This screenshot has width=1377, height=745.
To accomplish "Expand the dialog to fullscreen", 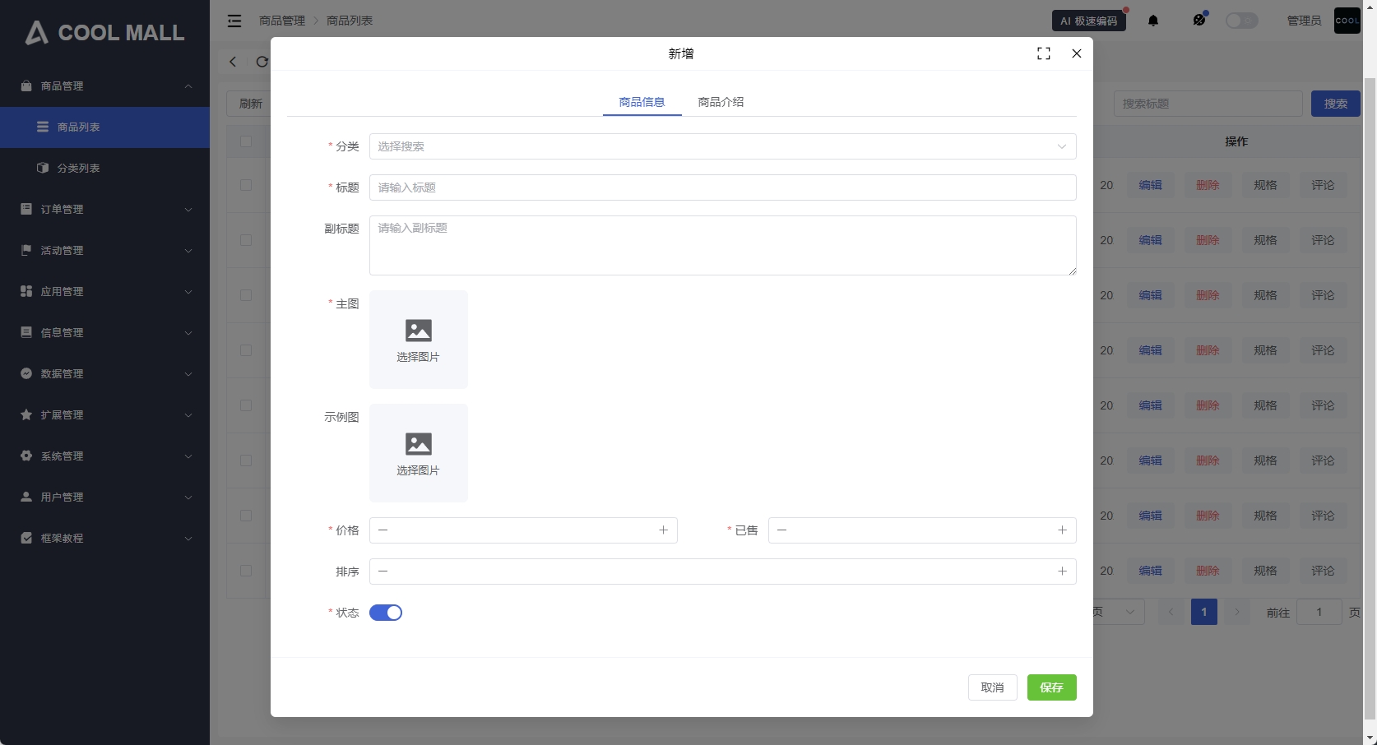I will 1044,53.
